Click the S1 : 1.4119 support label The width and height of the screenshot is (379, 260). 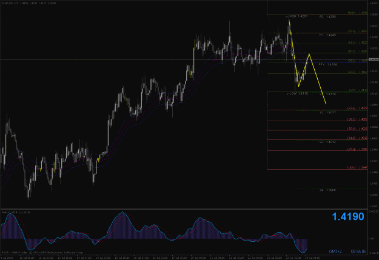327,94
